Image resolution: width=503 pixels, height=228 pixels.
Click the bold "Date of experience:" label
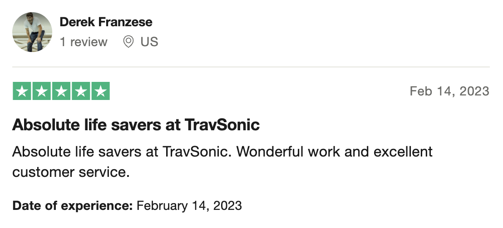pos(72,206)
